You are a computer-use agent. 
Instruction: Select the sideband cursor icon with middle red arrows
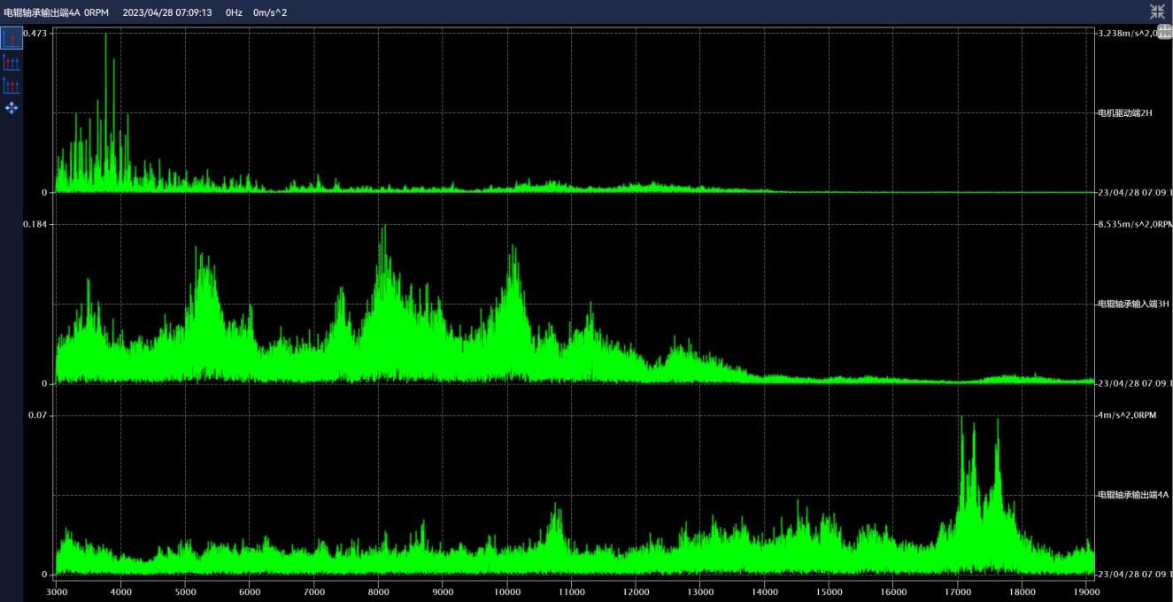click(12, 85)
